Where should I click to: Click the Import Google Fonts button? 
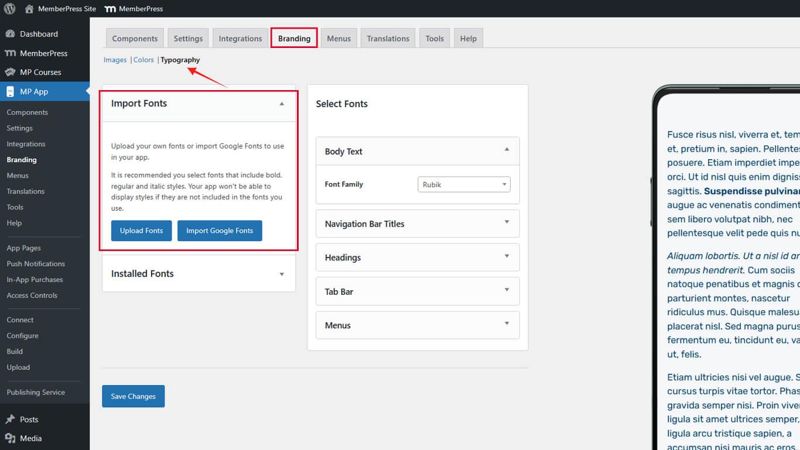tap(220, 231)
